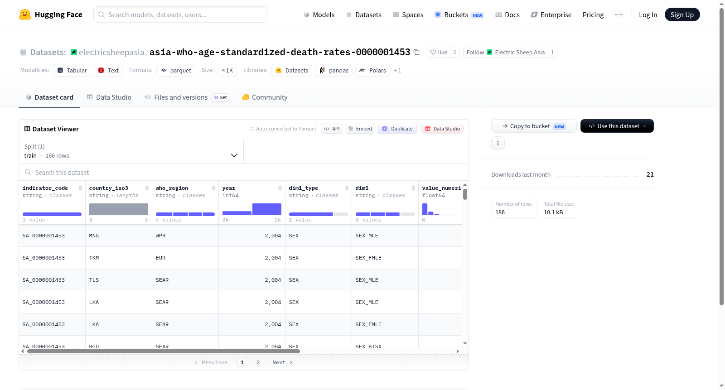Sort by year column arrows
This screenshot has height=390, width=725.
[x=280, y=188]
